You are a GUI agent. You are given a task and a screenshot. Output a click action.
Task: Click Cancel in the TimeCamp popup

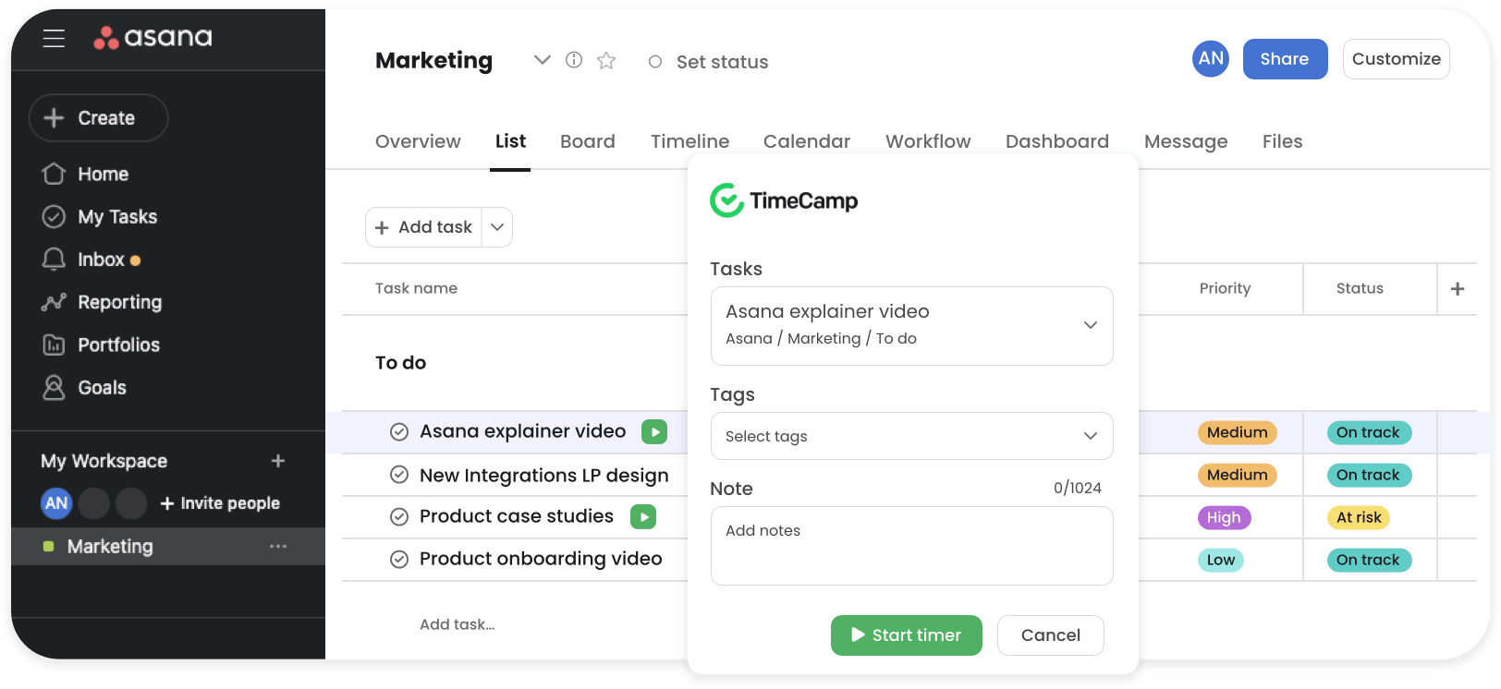tap(1051, 635)
